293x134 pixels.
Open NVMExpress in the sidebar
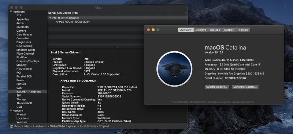(24, 69)
